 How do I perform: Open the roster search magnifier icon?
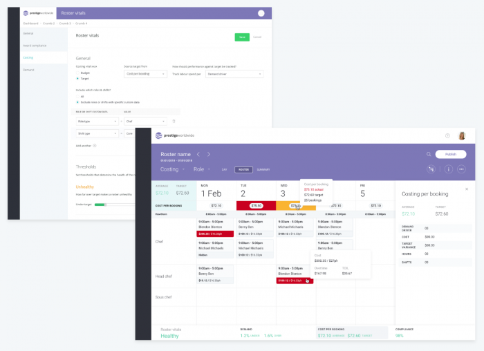point(429,154)
